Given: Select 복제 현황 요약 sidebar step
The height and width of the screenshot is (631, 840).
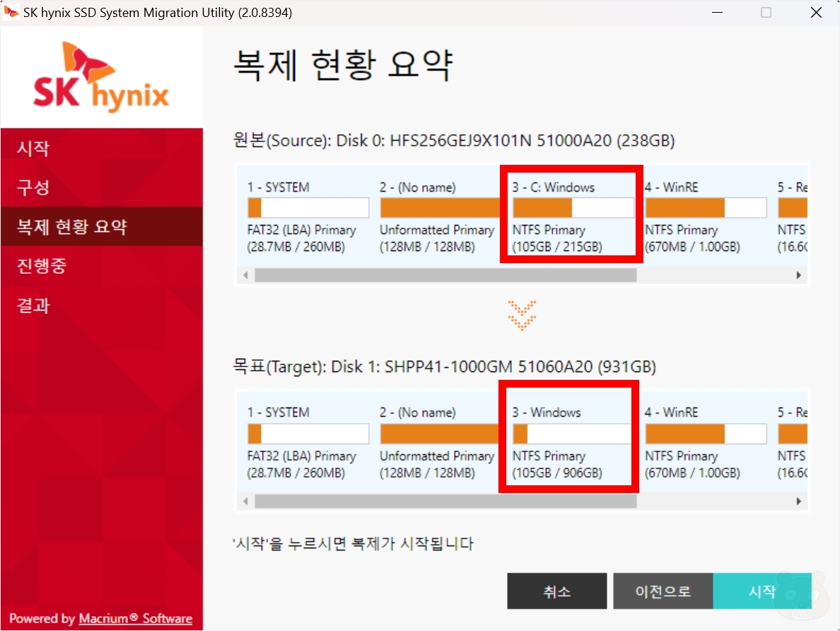Looking at the screenshot, I should point(101,226).
